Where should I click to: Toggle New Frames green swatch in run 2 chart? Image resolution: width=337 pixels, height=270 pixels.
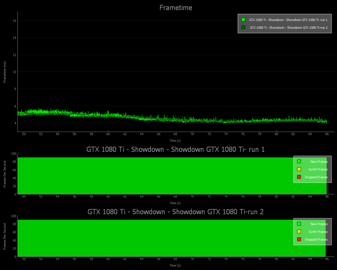[x=299, y=224]
